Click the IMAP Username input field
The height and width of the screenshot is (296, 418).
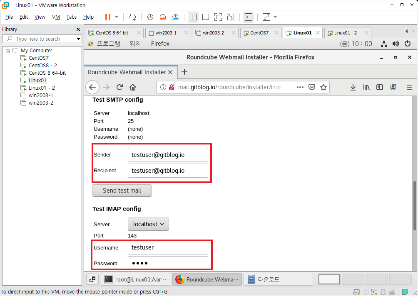(168, 247)
